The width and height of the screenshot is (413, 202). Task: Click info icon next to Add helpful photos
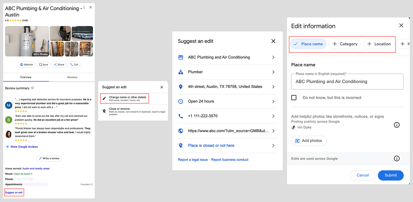tap(397, 125)
